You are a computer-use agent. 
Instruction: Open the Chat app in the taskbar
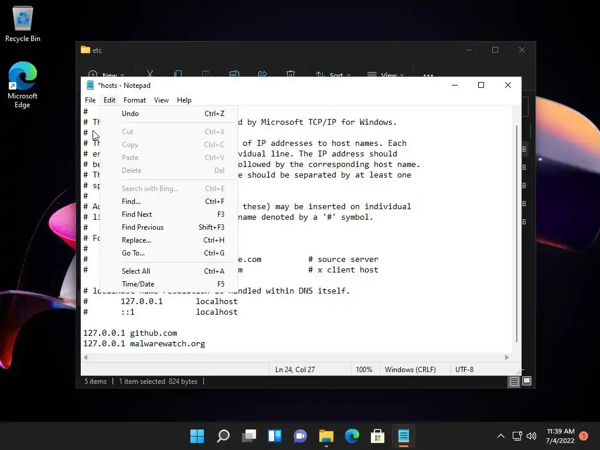point(301,436)
